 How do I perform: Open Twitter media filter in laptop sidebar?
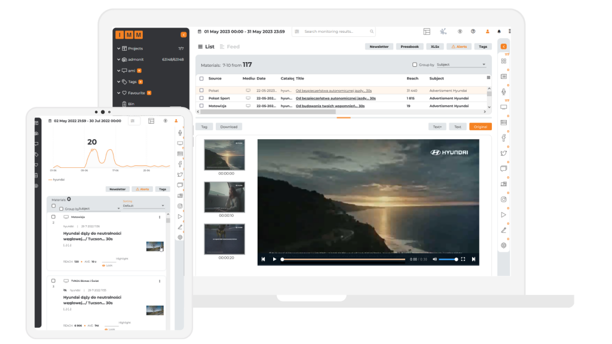[x=503, y=153]
